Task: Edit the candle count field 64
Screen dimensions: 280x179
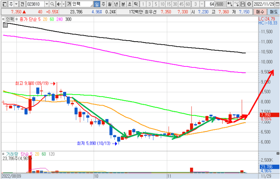Action: 210,4
